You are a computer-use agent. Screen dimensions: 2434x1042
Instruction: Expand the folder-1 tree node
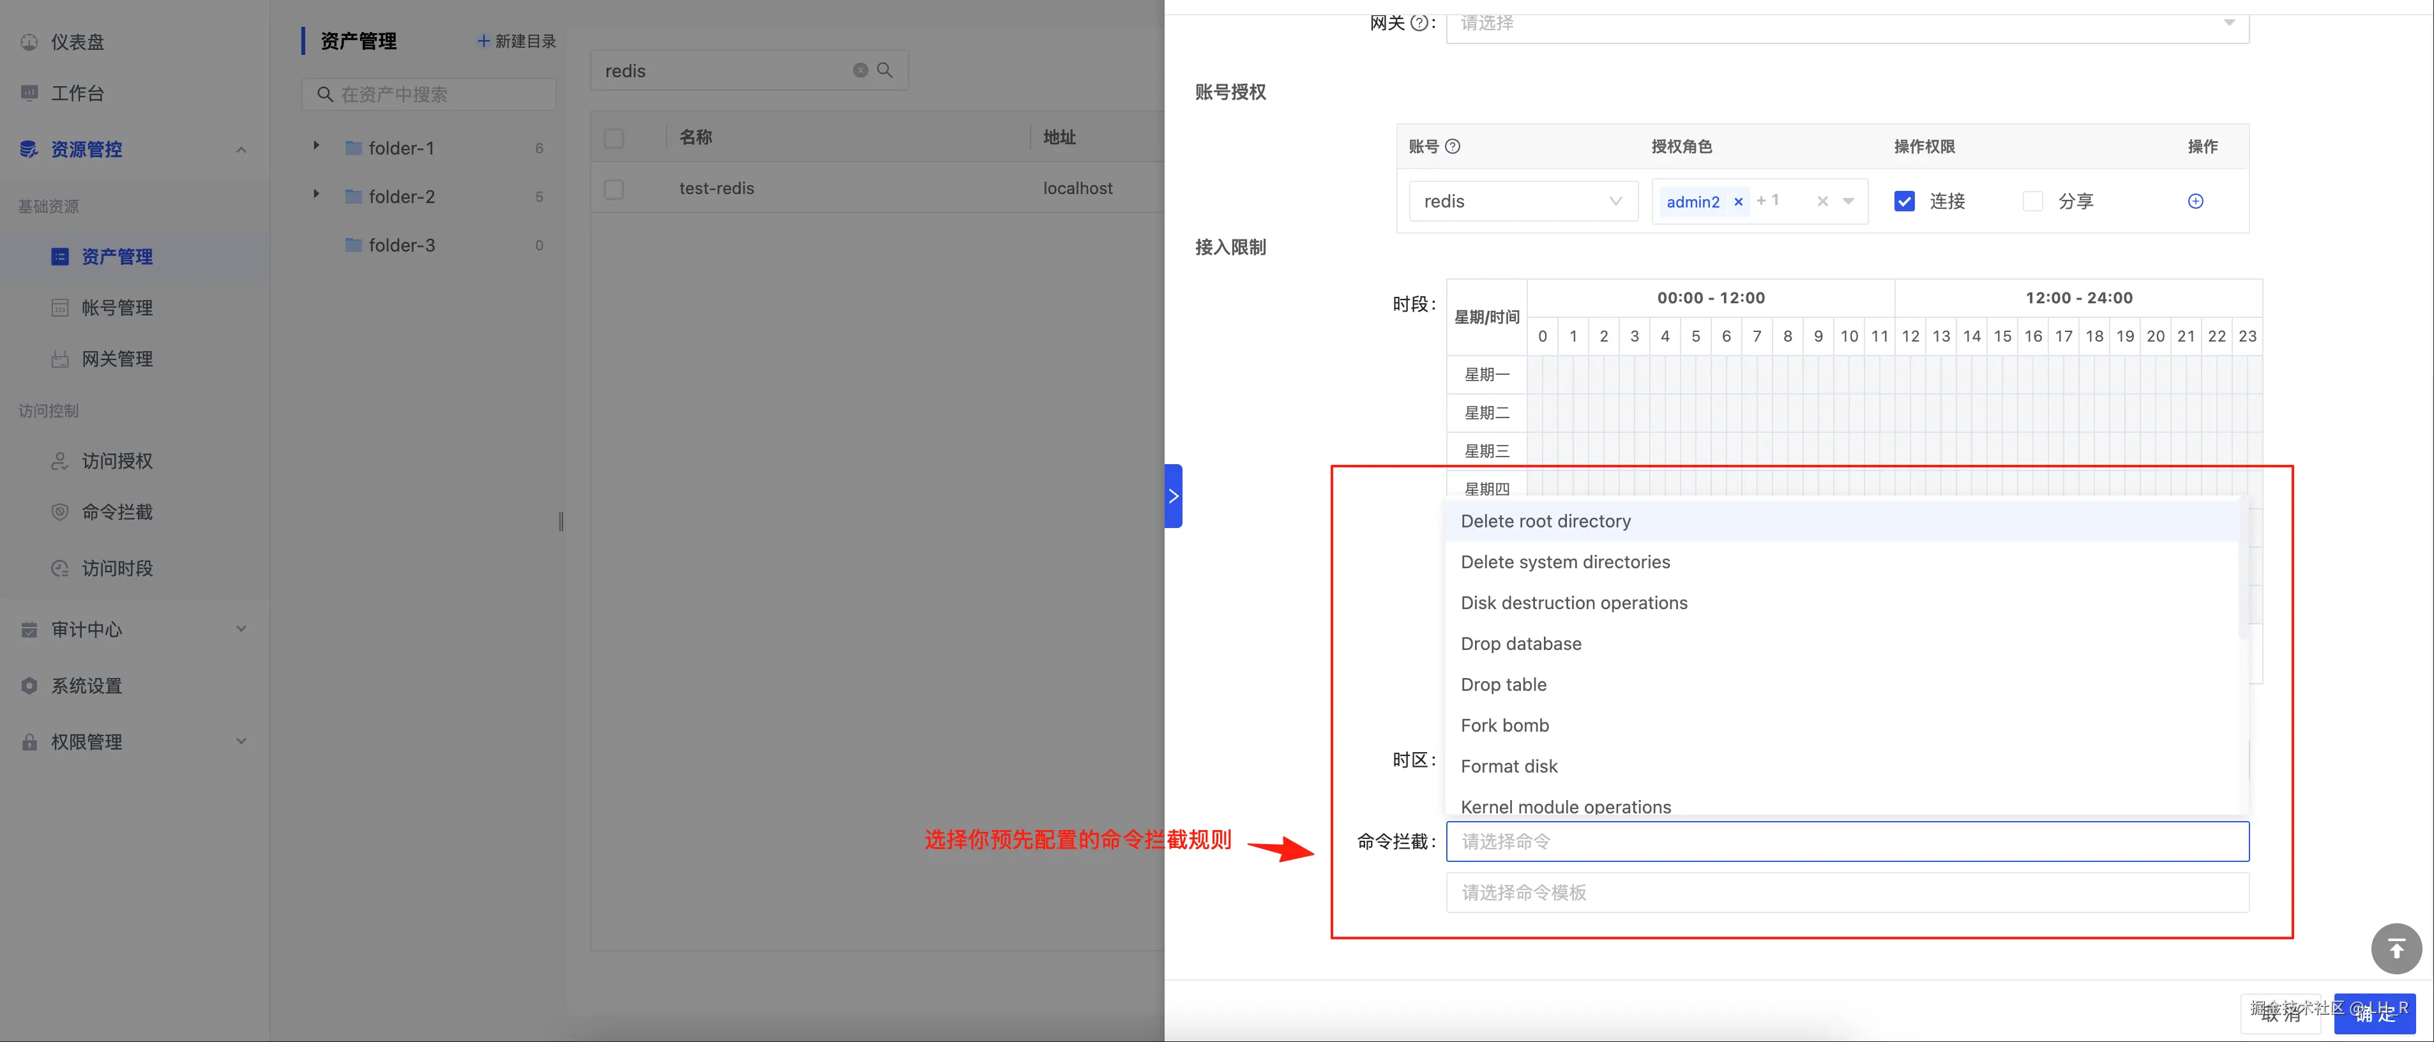point(317,146)
